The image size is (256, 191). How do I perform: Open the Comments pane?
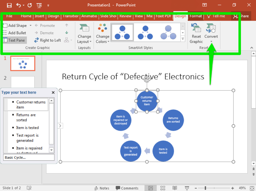coord(127,188)
